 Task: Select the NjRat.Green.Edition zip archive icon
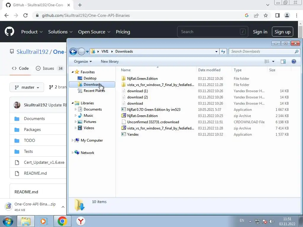point(123,116)
